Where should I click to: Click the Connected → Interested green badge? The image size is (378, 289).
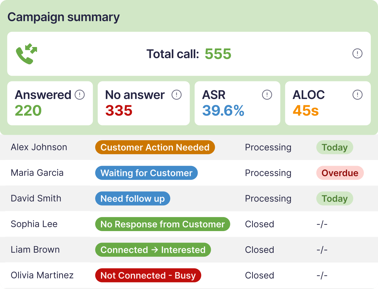[x=153, y=249]
